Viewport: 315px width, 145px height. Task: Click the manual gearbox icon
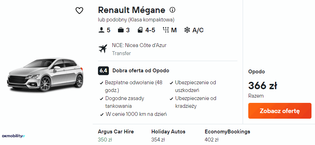[166, 30]
